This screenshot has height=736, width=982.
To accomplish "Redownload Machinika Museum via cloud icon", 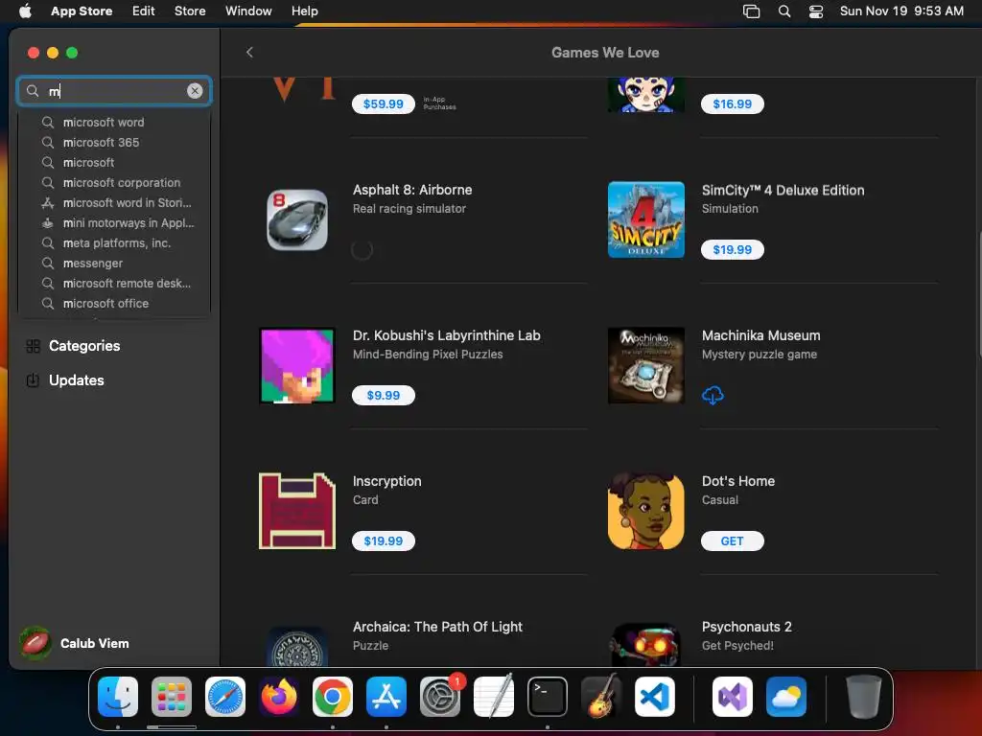I will pyautogui.click(x=713, y=395).
